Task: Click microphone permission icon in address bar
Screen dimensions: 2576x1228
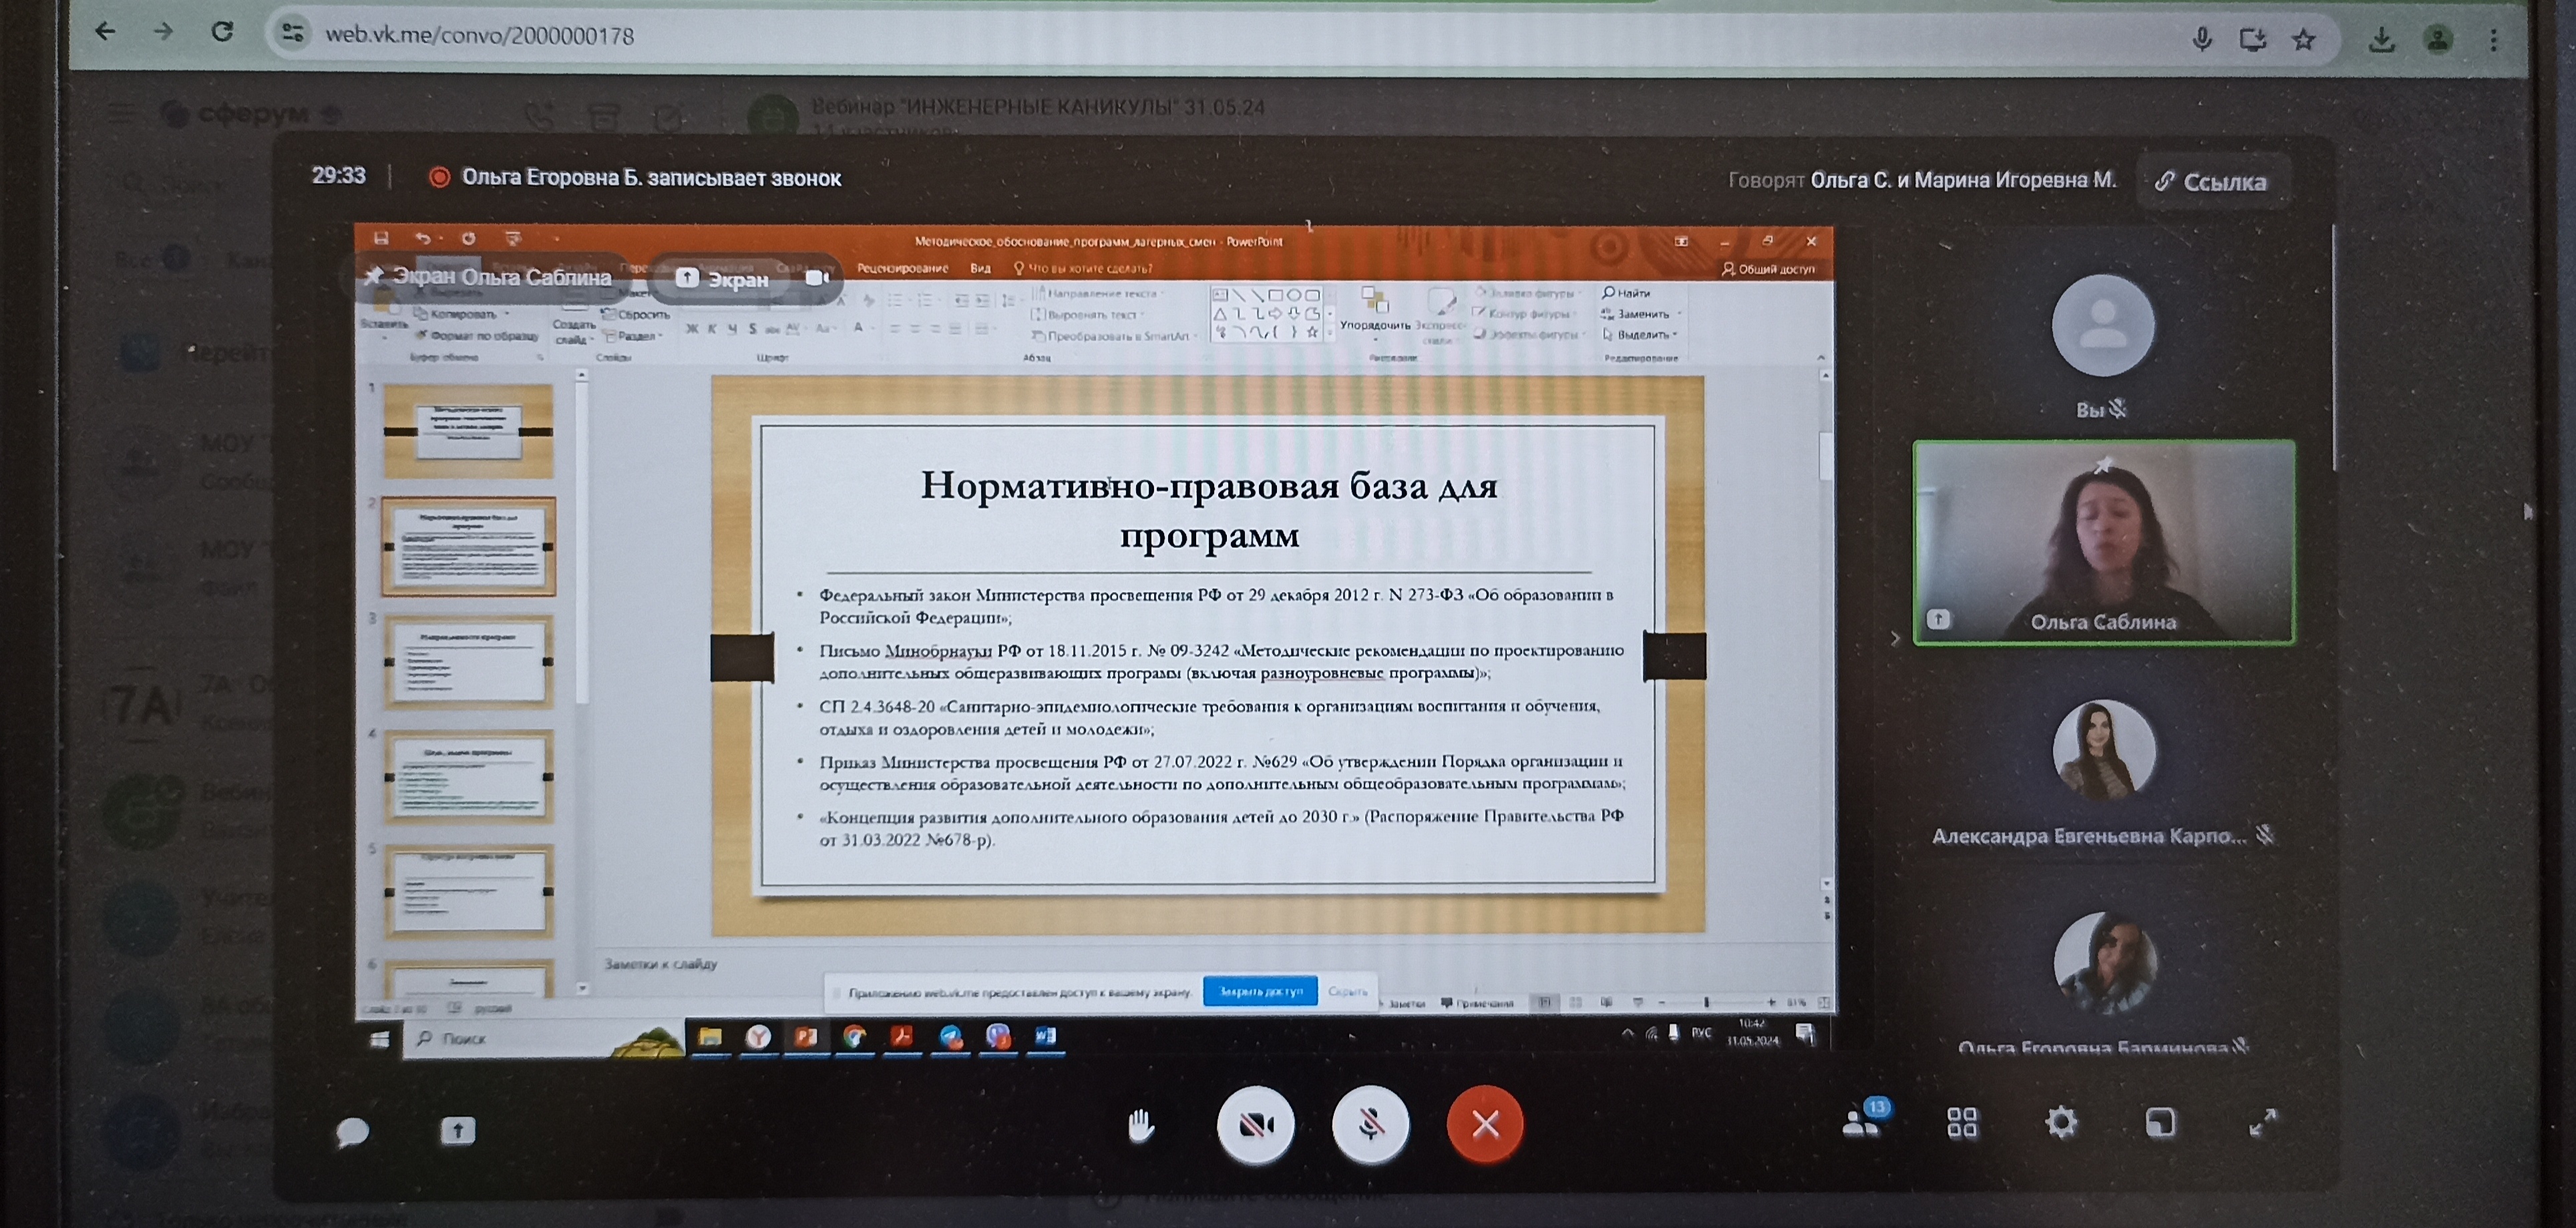Action: coord(2202,39)
